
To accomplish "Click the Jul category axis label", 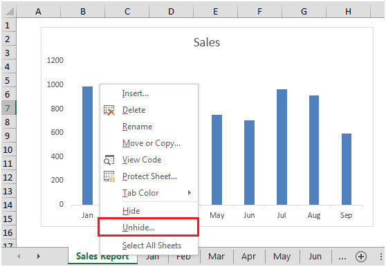I will 282,215.
